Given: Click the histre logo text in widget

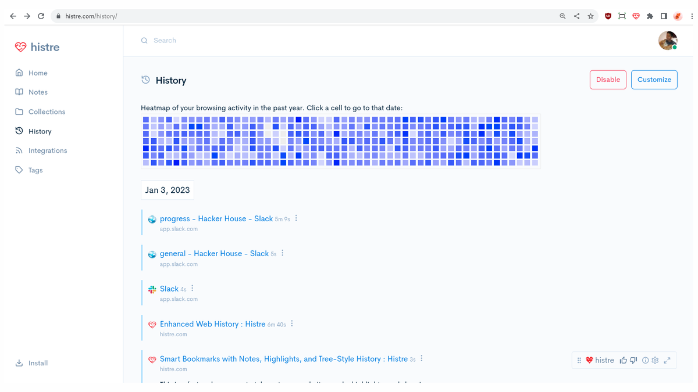Looking at the screenshot, I should click(604, 360).
